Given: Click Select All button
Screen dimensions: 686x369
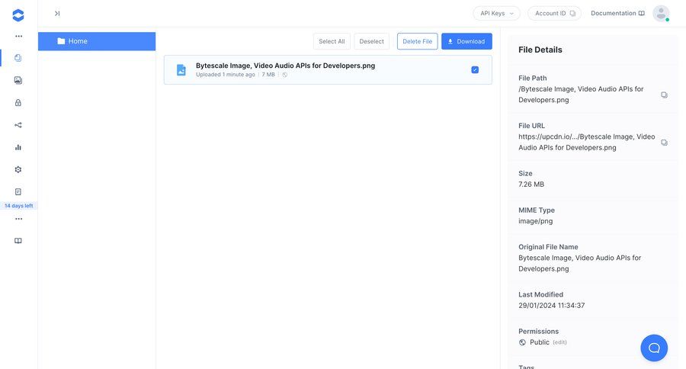Looking at the screenshot, I should click(x=332, y=41).
